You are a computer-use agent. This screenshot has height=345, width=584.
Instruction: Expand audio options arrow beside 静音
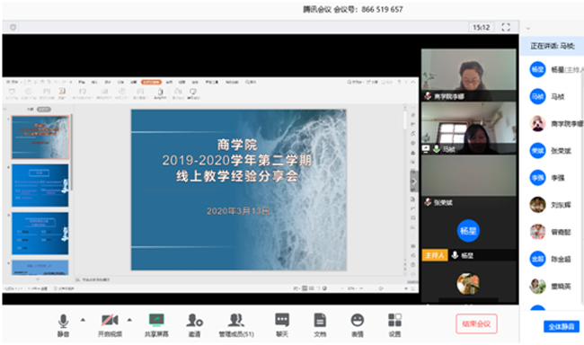coord(83,320)
